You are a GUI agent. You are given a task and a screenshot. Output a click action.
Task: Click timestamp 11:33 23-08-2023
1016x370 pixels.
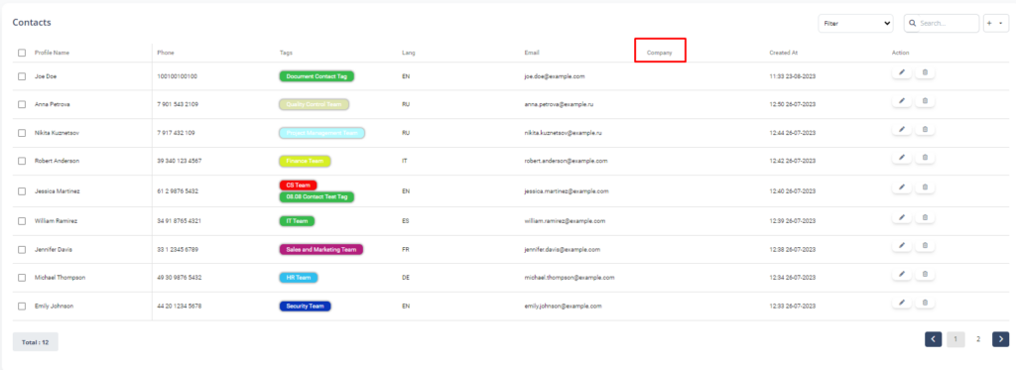point(792,76)
